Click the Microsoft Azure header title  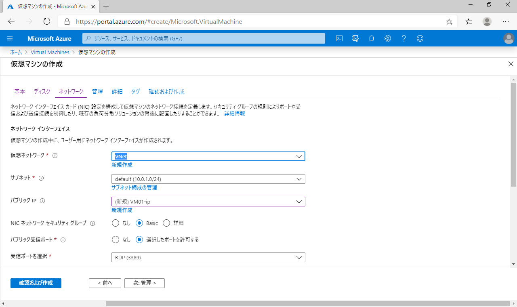[49, 38]
